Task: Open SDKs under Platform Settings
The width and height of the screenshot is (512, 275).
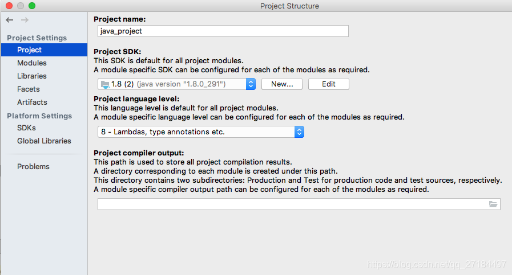Action: coord(26,128)
